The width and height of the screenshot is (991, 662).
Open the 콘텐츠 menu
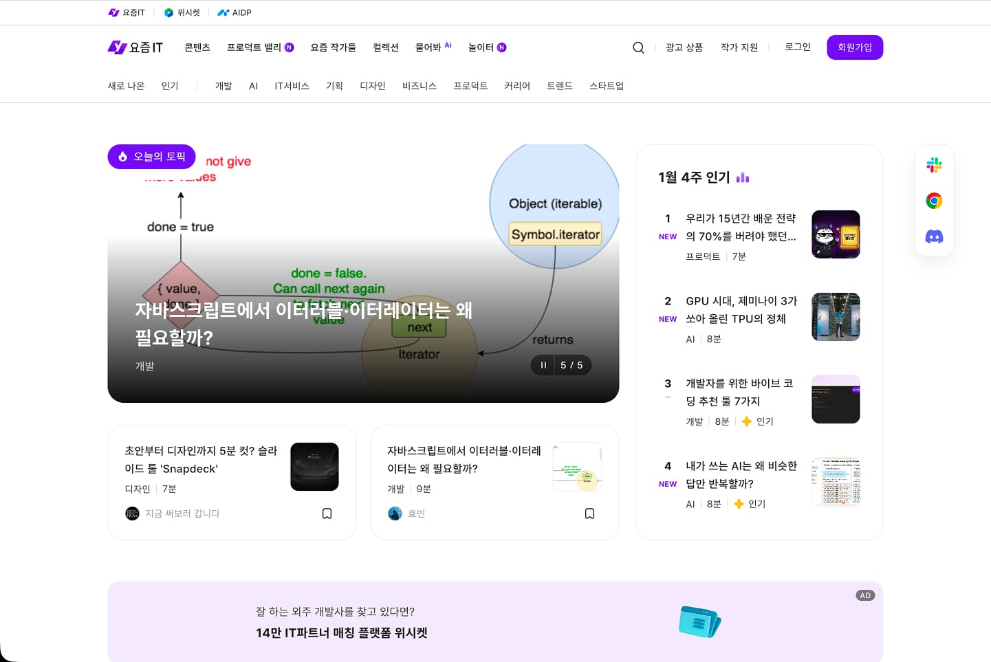tap(197, 47)
